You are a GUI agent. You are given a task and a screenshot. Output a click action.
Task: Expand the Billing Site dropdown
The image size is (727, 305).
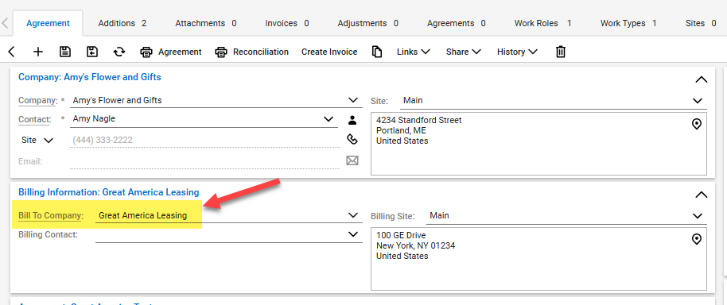698,216
